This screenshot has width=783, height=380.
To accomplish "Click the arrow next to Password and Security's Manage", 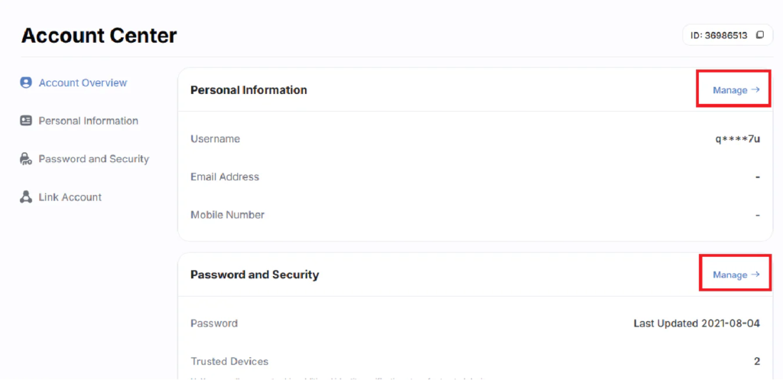I will click(755, 274).
